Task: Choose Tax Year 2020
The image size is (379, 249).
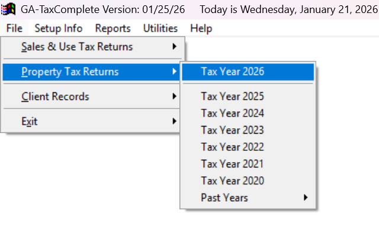Action: pyautogui.click(x=232, y=180)
